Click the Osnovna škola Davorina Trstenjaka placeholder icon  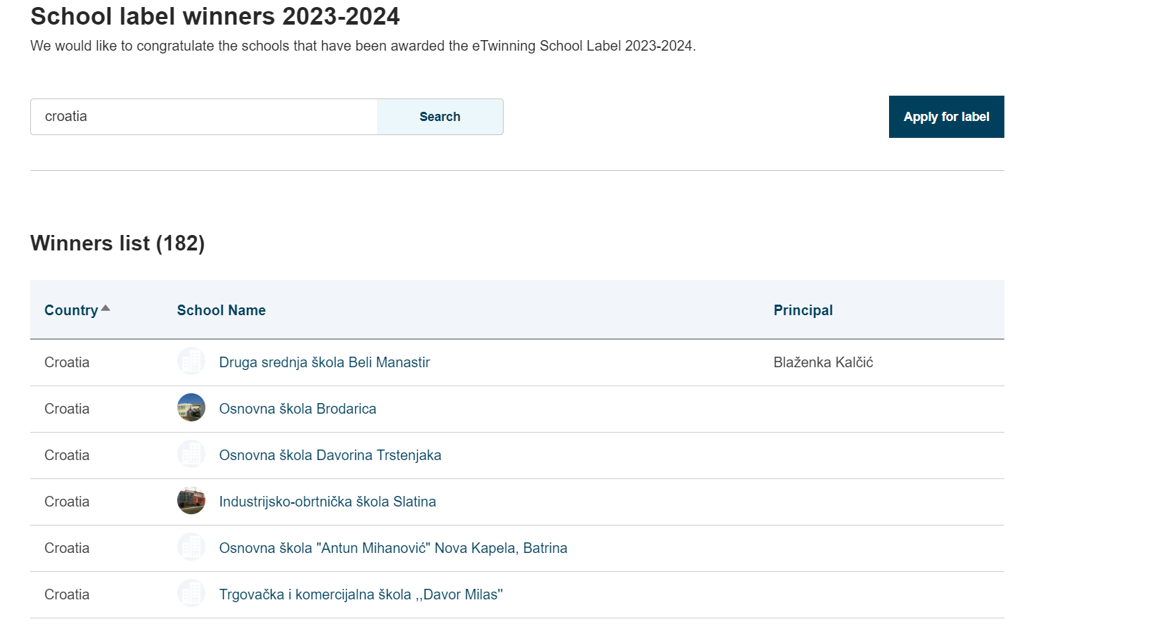point(191,454)
